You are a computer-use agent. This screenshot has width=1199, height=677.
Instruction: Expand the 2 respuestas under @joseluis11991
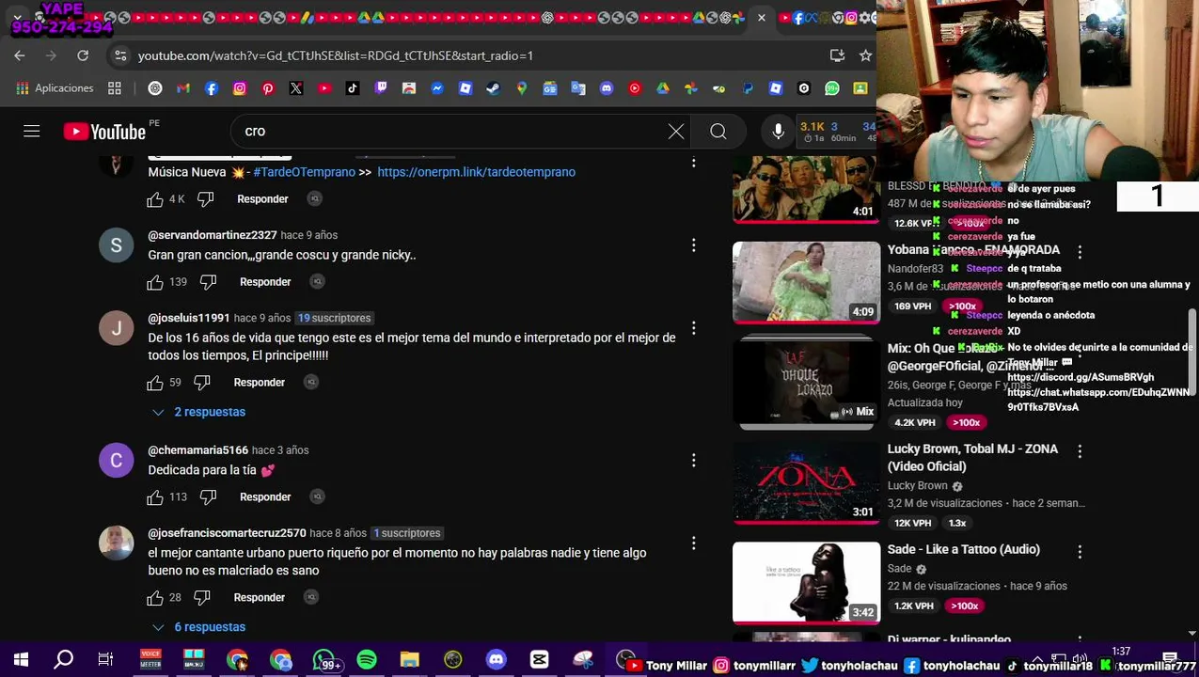coord(199,412)
